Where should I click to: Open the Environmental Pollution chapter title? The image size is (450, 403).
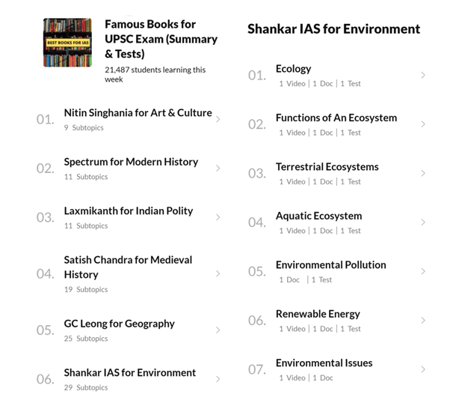pos(331,265)
